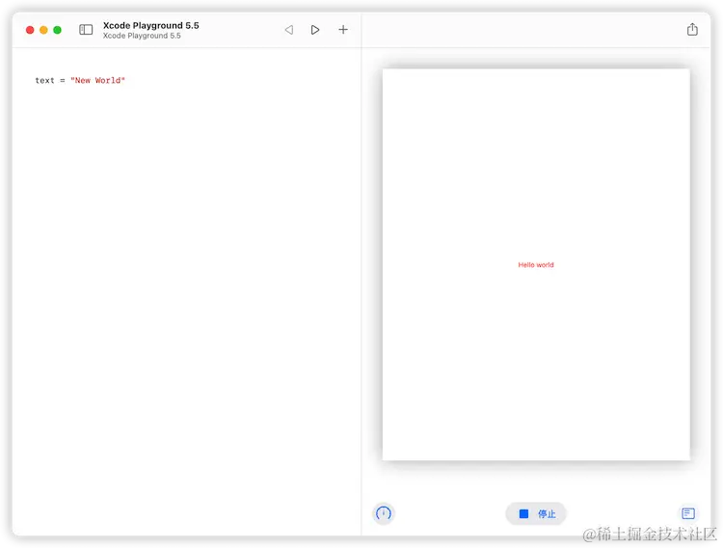The image size is (723, 548).
Task: Open the share menu icon
Action: coord(692,30)
